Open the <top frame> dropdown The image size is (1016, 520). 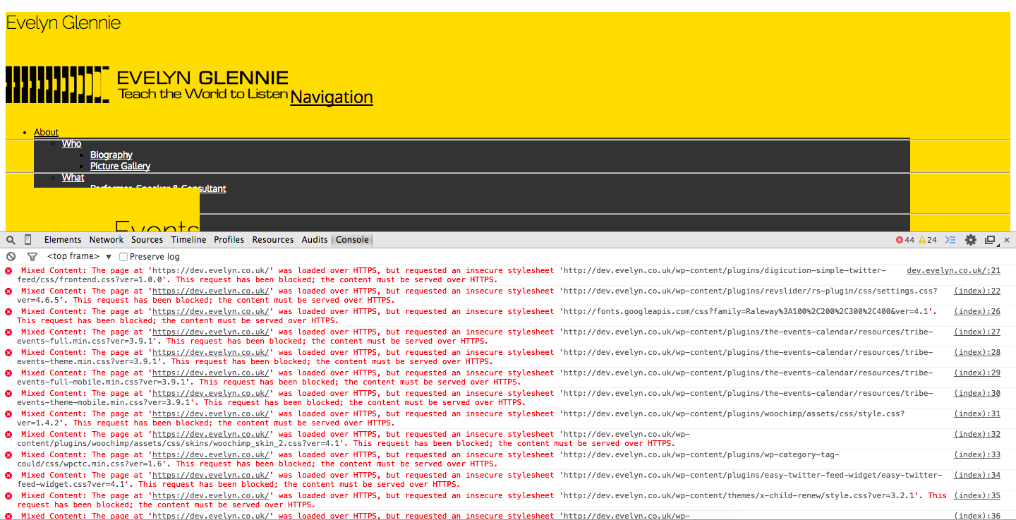[79, 257]
